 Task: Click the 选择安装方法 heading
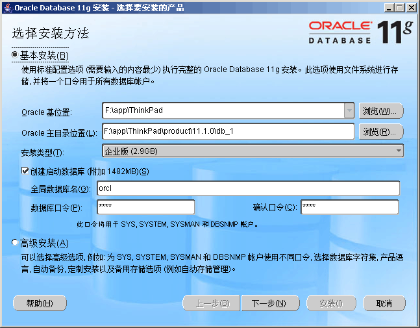pos(51,34)
